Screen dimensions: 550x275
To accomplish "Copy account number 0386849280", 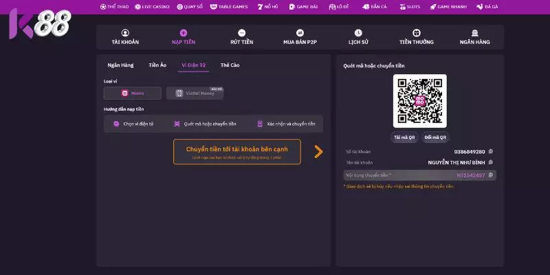I will 491,151.
